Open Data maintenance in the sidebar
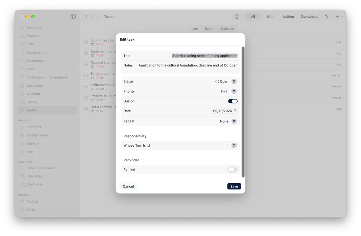Viewport: 361px width, 236px height. point(40,168)
